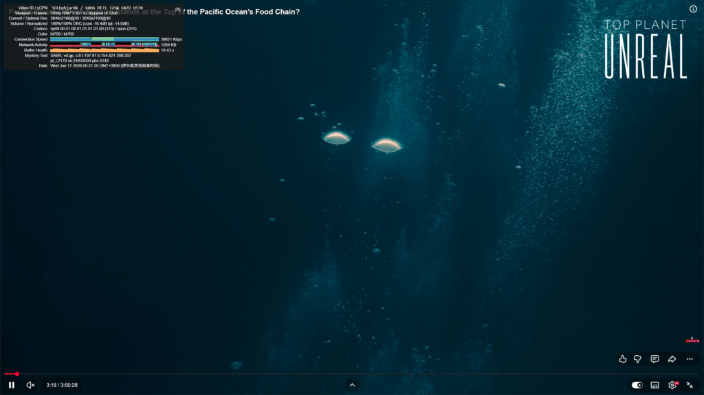Exit fullscreen mode

coord(690,385)
